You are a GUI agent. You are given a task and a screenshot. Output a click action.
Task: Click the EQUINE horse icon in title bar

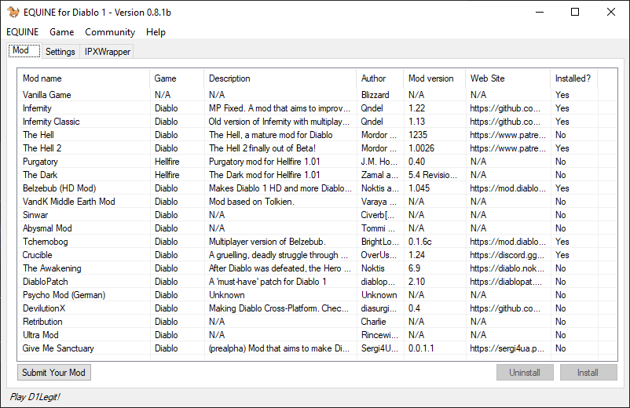13,12
